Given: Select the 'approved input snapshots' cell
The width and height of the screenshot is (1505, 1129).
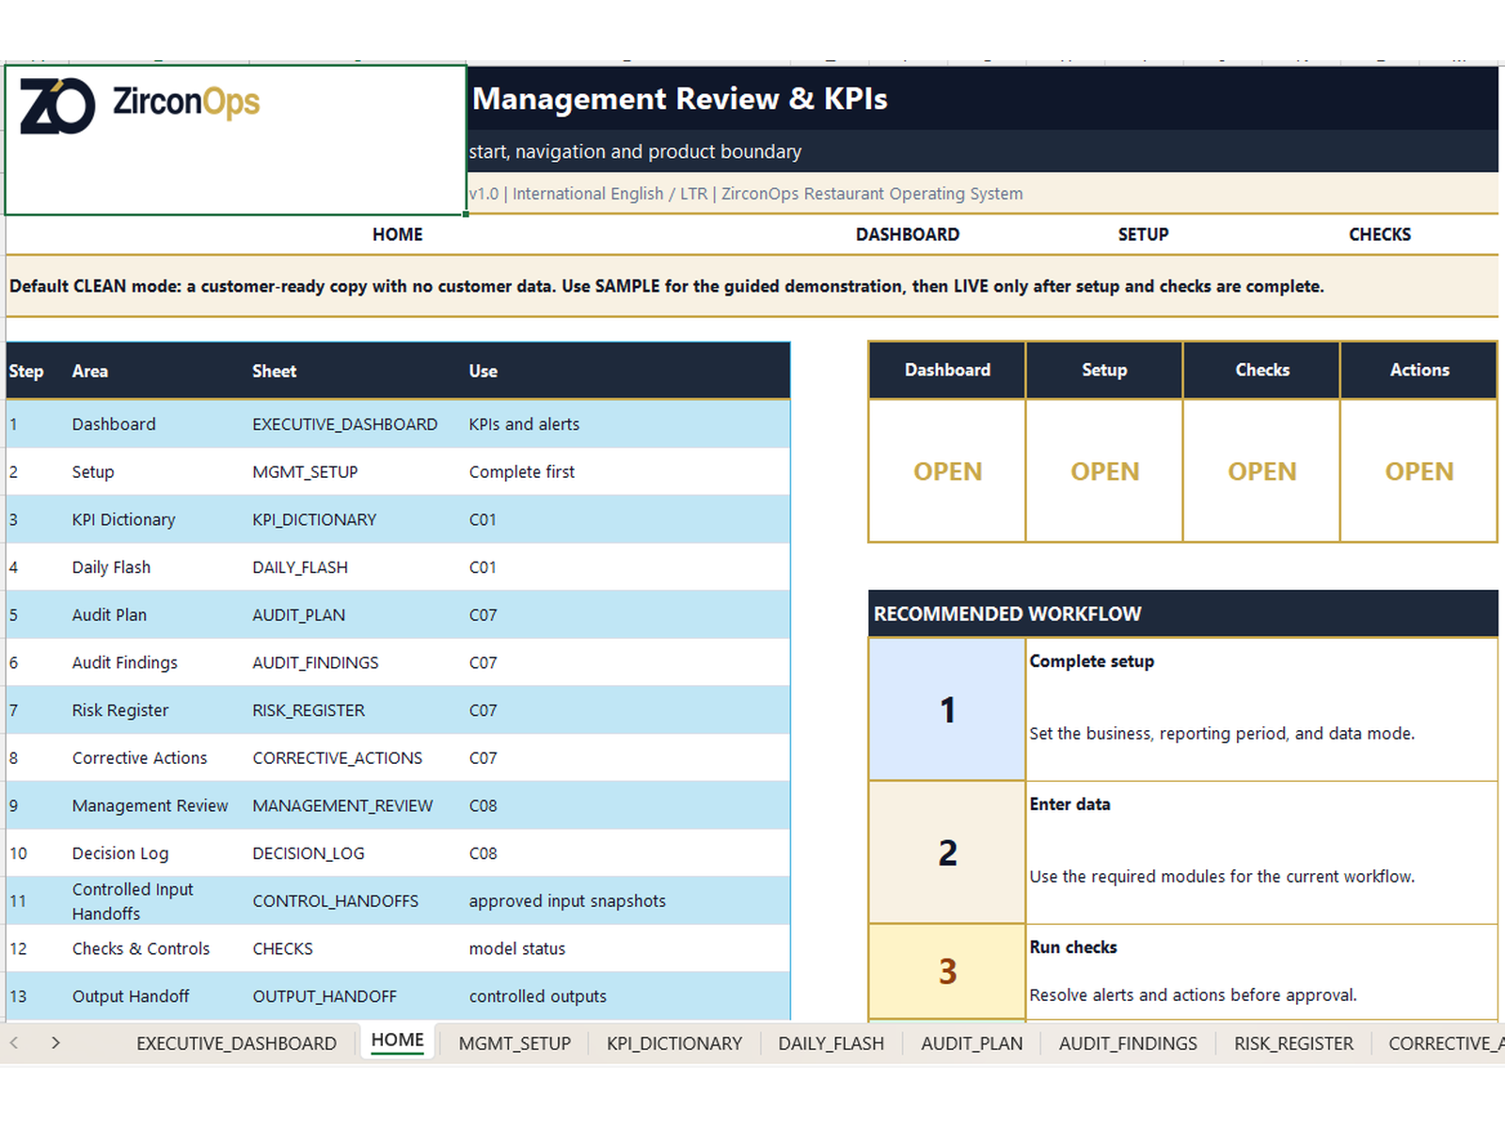Looking at the screenshot, I should click(x=628, y=900).
